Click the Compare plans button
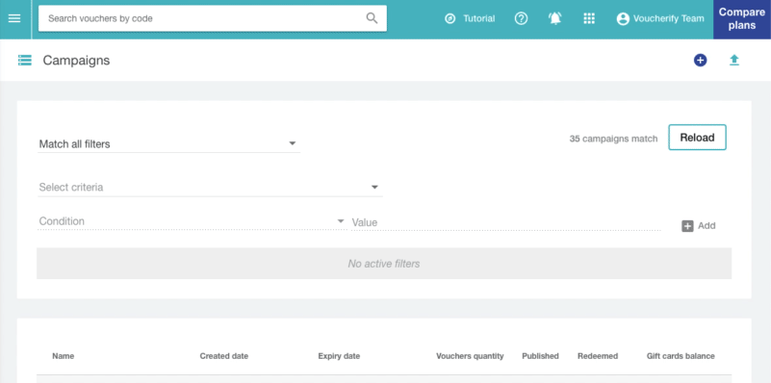Image resolution: width=771 pixels, height=383 pixels. (742, 19)
